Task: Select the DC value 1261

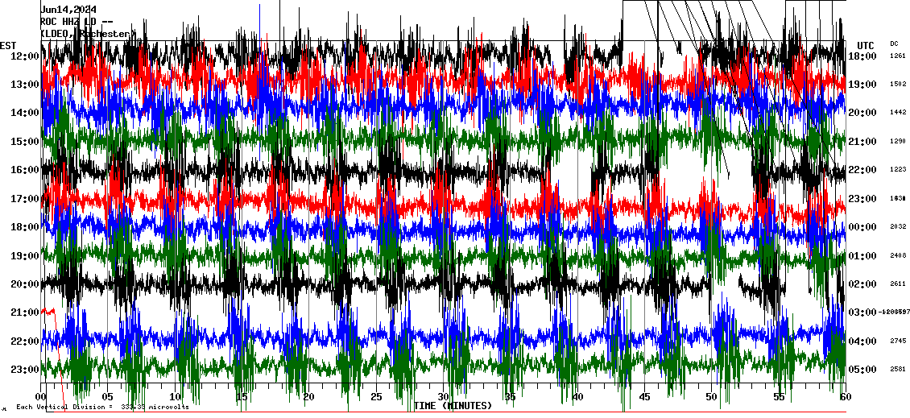Action: pos(898,56)
